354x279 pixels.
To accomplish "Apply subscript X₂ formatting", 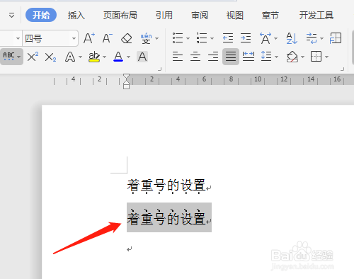I will pyautogui.click(x=51, y=57).
